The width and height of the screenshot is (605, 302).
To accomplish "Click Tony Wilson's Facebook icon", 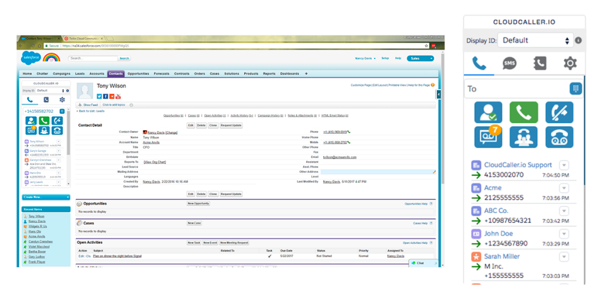I will tap(105, 96).
